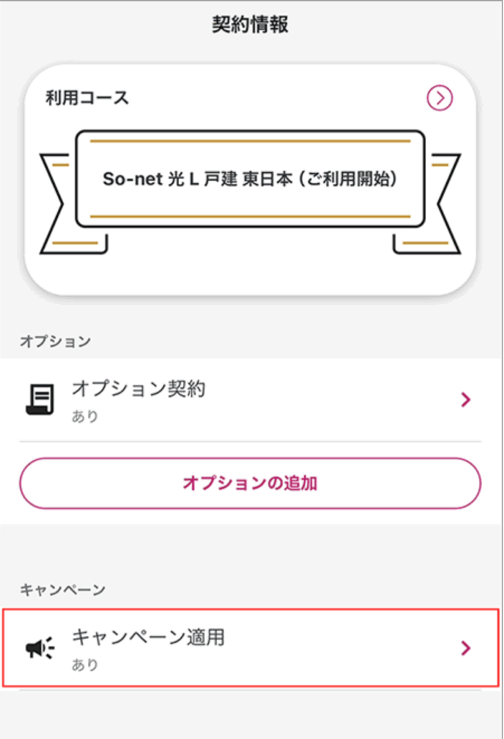Screen dimensions: 504x739
Task: Click the circled arrow on 利用コース card
Action: 440,98
